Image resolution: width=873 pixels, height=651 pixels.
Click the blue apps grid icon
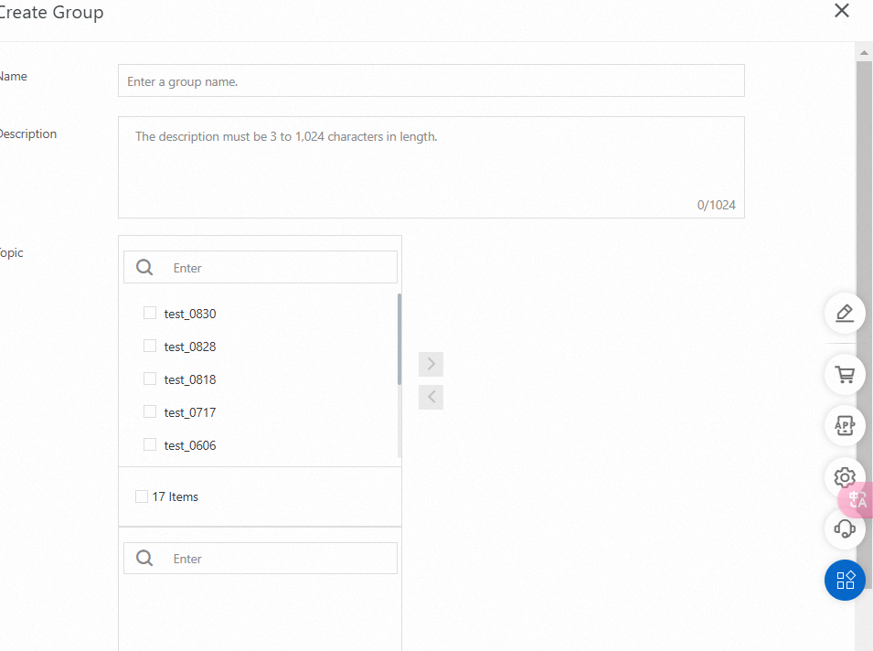click(845, 580)
